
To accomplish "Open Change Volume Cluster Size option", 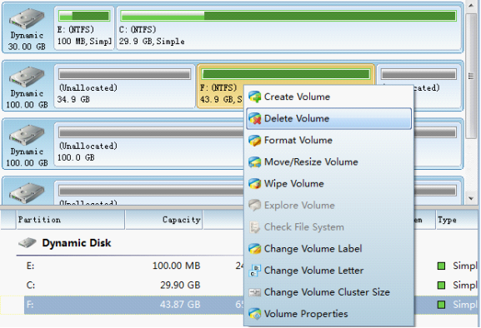I will [x=328, y=292].
